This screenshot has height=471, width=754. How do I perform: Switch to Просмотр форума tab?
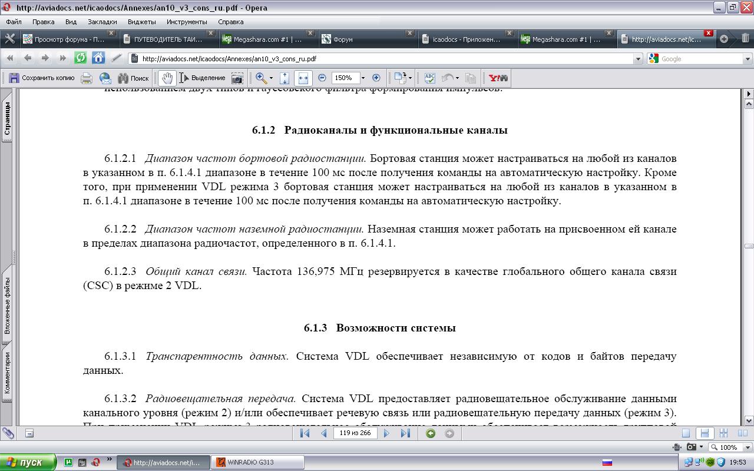click(x=68, y=39)
